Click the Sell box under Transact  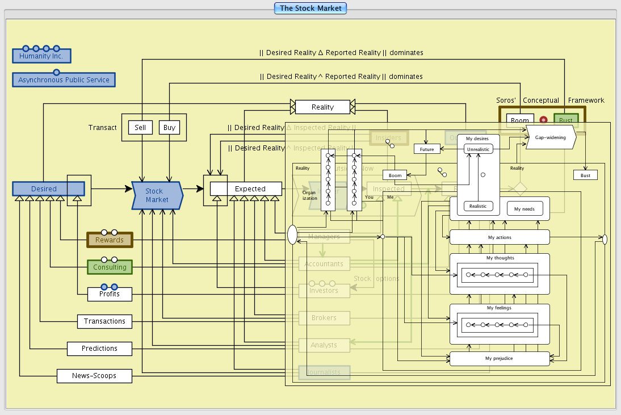[140, 128]
